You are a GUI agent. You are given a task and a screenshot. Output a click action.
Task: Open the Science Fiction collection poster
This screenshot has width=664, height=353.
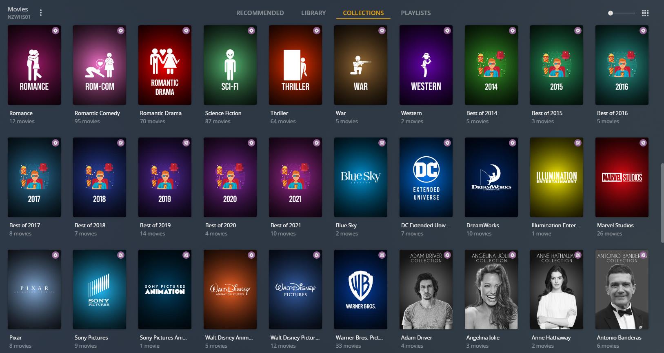click(x=230, y=65)
